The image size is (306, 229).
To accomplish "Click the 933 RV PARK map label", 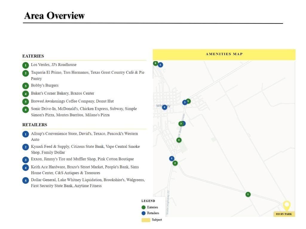I will pos(284,214).
